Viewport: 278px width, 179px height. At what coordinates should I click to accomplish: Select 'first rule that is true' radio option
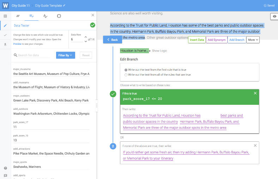(x=126, y=70)
